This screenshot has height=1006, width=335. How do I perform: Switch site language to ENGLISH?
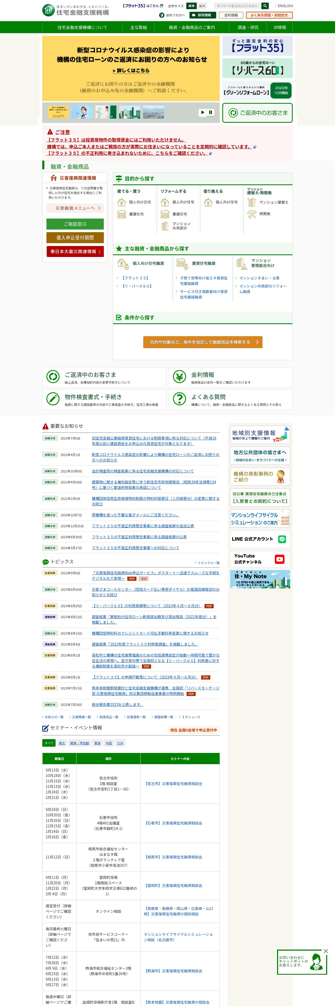point(284,6)
